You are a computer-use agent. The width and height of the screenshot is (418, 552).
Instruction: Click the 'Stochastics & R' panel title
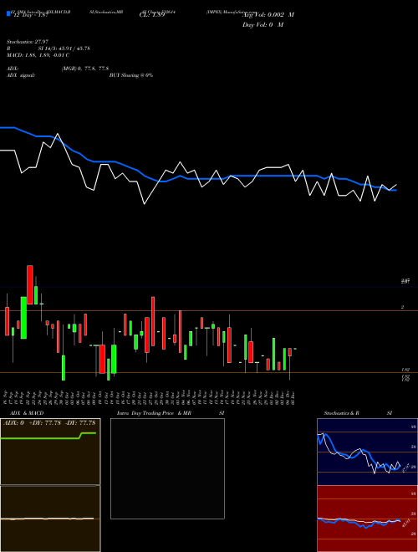click(342, 413)
